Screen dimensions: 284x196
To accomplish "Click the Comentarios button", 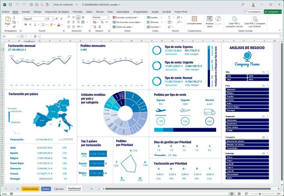I will click(253, 12).
